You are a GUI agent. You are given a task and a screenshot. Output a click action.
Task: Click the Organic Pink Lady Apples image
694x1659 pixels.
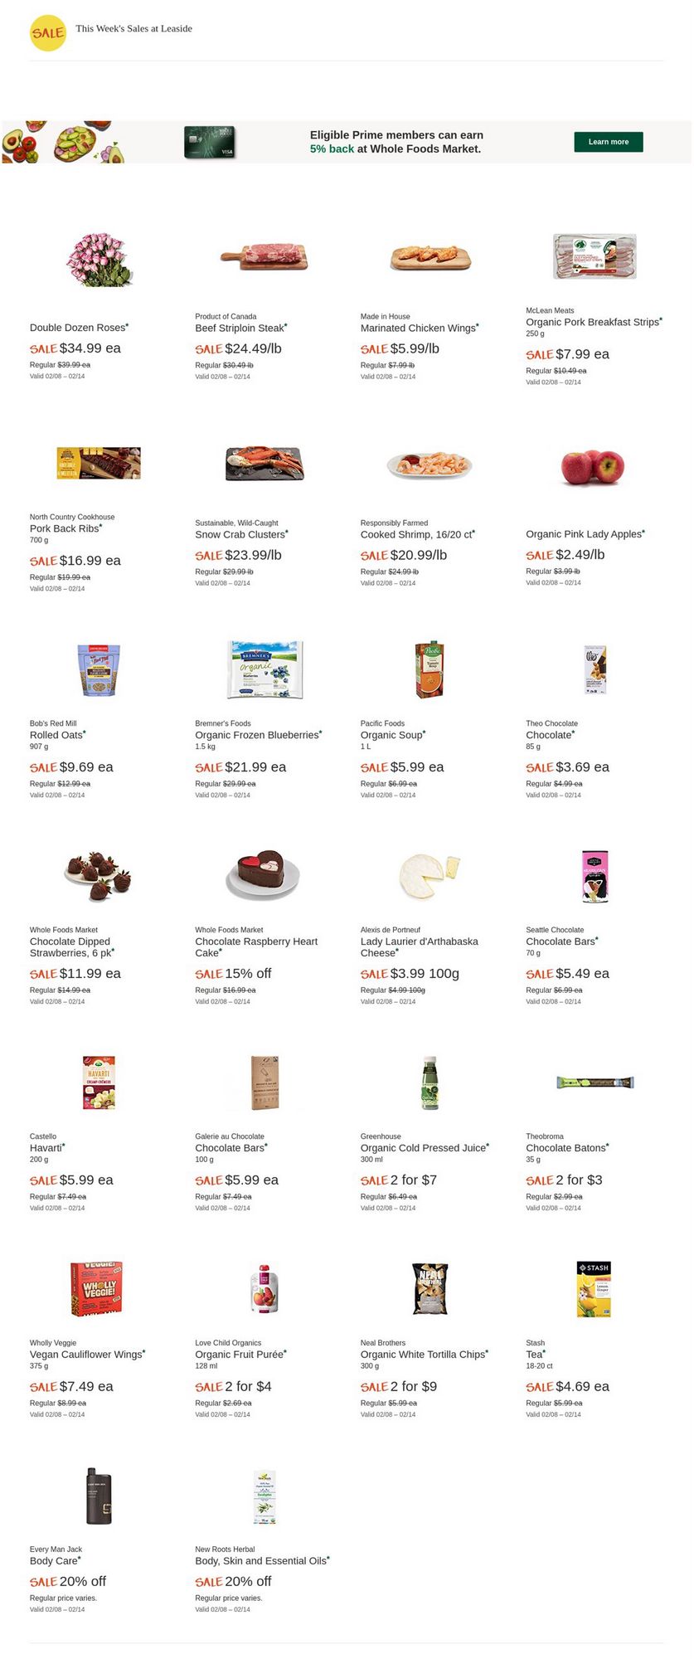tap(592, 467)
